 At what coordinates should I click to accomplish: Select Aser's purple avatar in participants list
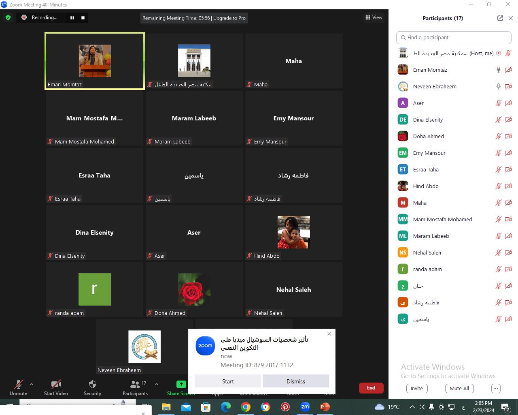(403, 103)
